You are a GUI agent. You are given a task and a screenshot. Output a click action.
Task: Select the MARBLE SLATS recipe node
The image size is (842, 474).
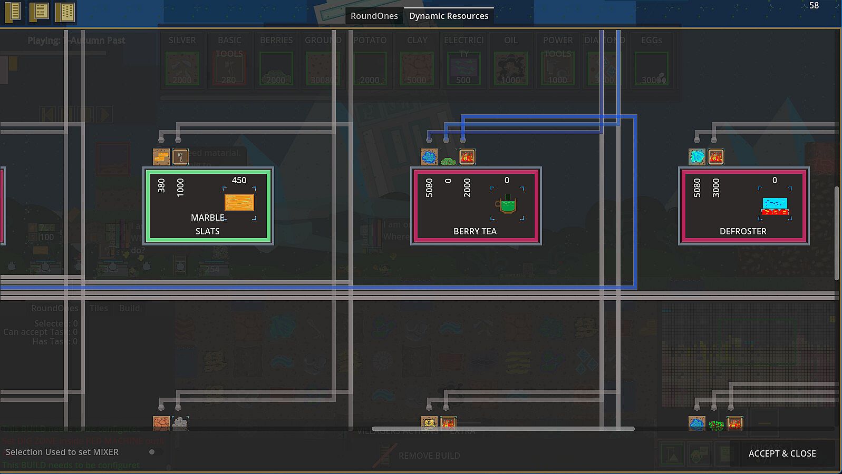208,206
